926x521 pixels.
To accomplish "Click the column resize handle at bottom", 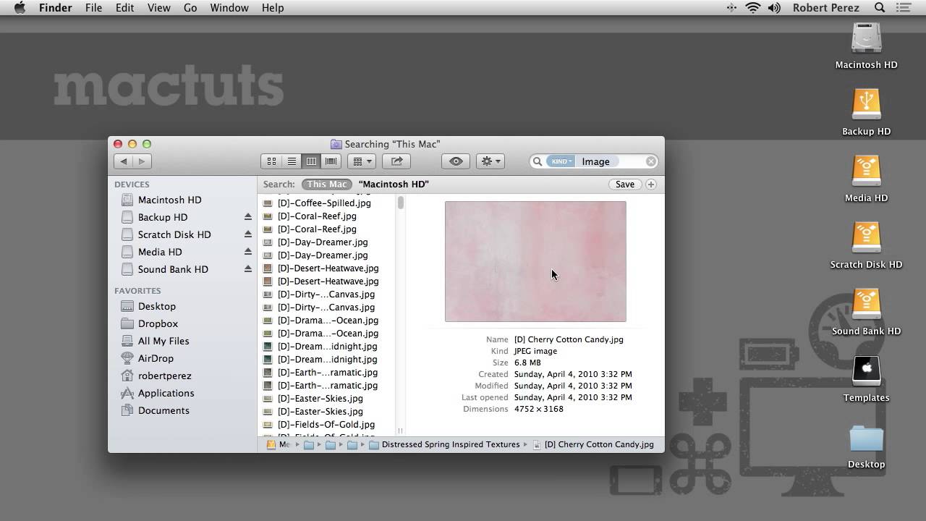I will [400, 431].
